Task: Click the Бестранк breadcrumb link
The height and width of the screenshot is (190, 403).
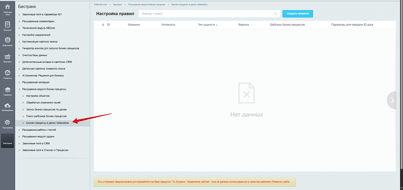Action: 118,4
